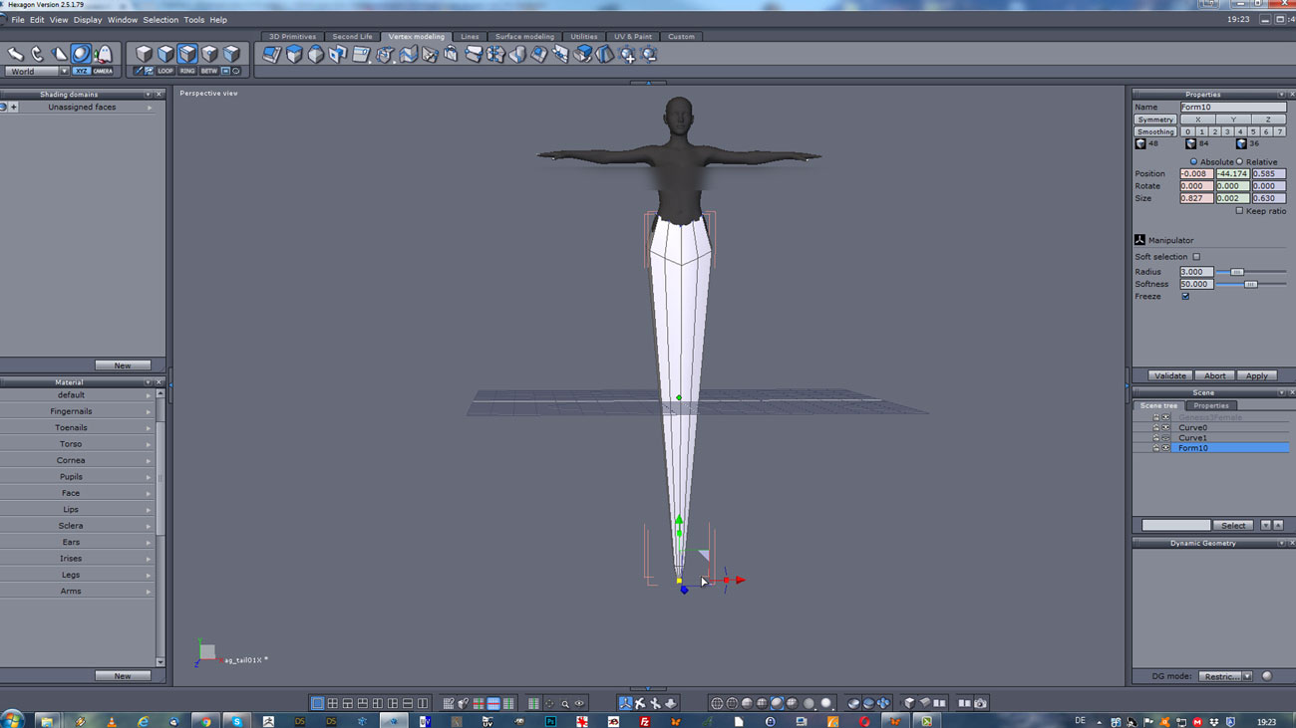Image resolution: width=1296 pixels, height=728 pixels.
Task: Activate the RING selection button
Action: click(187, 72)
